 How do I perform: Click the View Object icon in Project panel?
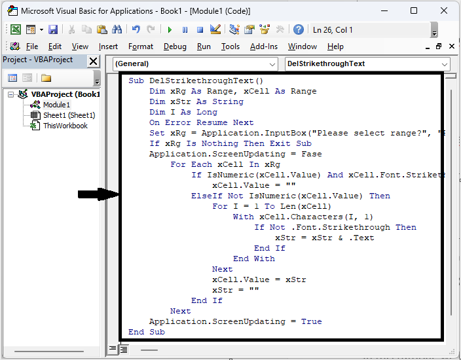pyautogui.click(x=27, y=78)
